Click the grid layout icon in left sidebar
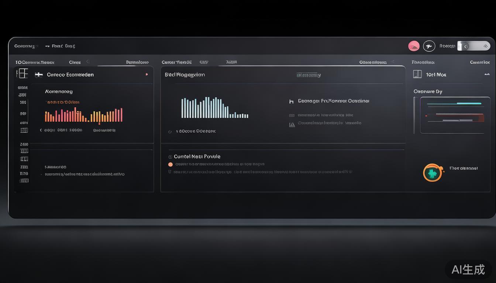This screenshot has height=283, width=496. (23, 73)
